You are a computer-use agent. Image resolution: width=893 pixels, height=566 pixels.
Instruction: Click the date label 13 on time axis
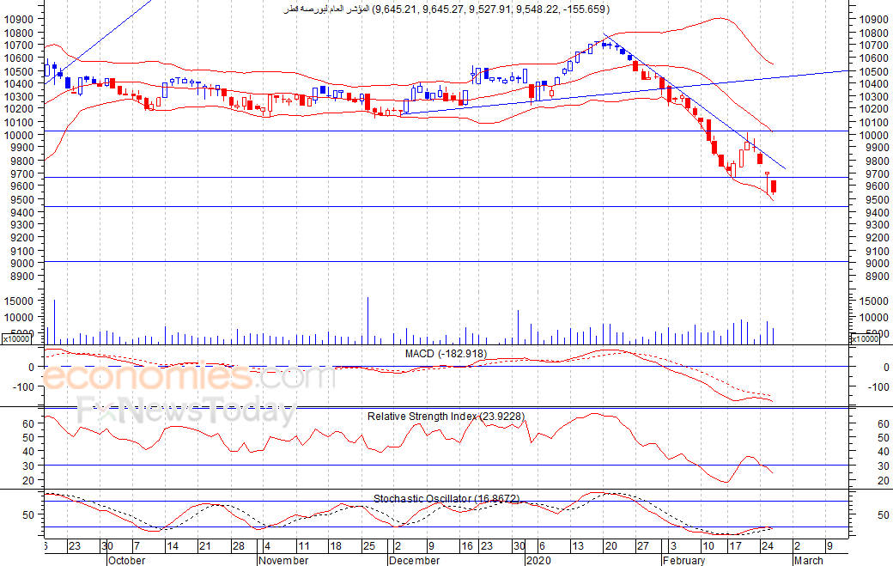coord(578,546)
